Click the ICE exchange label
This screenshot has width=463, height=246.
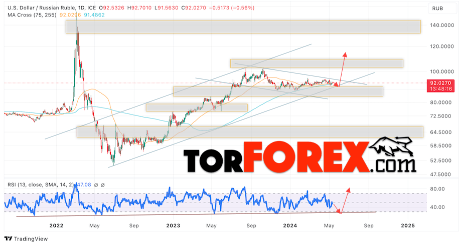point(91,8)
